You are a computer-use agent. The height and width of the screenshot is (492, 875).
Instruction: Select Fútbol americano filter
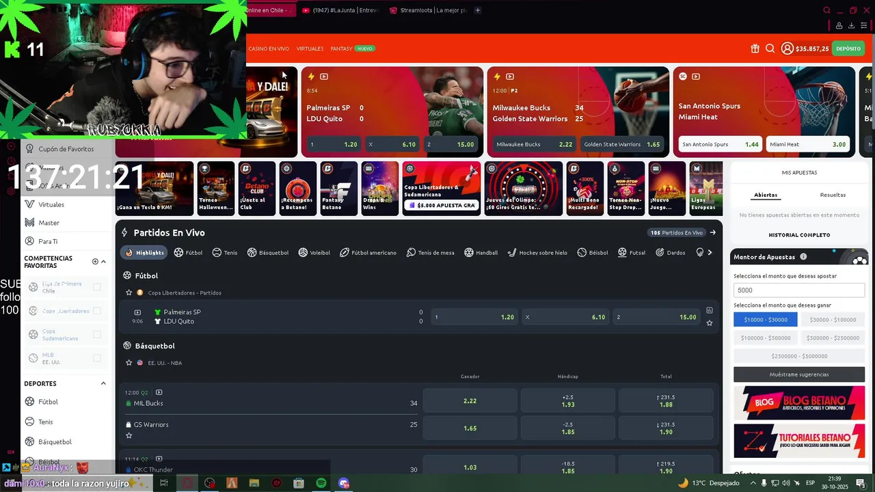point(368,252)
